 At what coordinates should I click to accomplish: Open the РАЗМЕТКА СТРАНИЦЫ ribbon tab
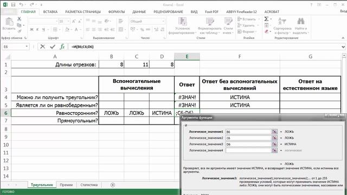point(83,12)
